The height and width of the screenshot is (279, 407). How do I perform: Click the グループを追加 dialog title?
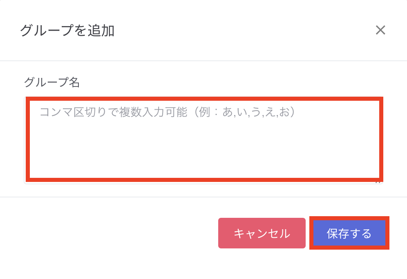[x=67, y=31]
